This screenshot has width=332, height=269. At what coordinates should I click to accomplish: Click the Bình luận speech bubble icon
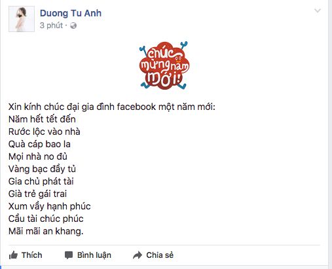coord(69,255)
